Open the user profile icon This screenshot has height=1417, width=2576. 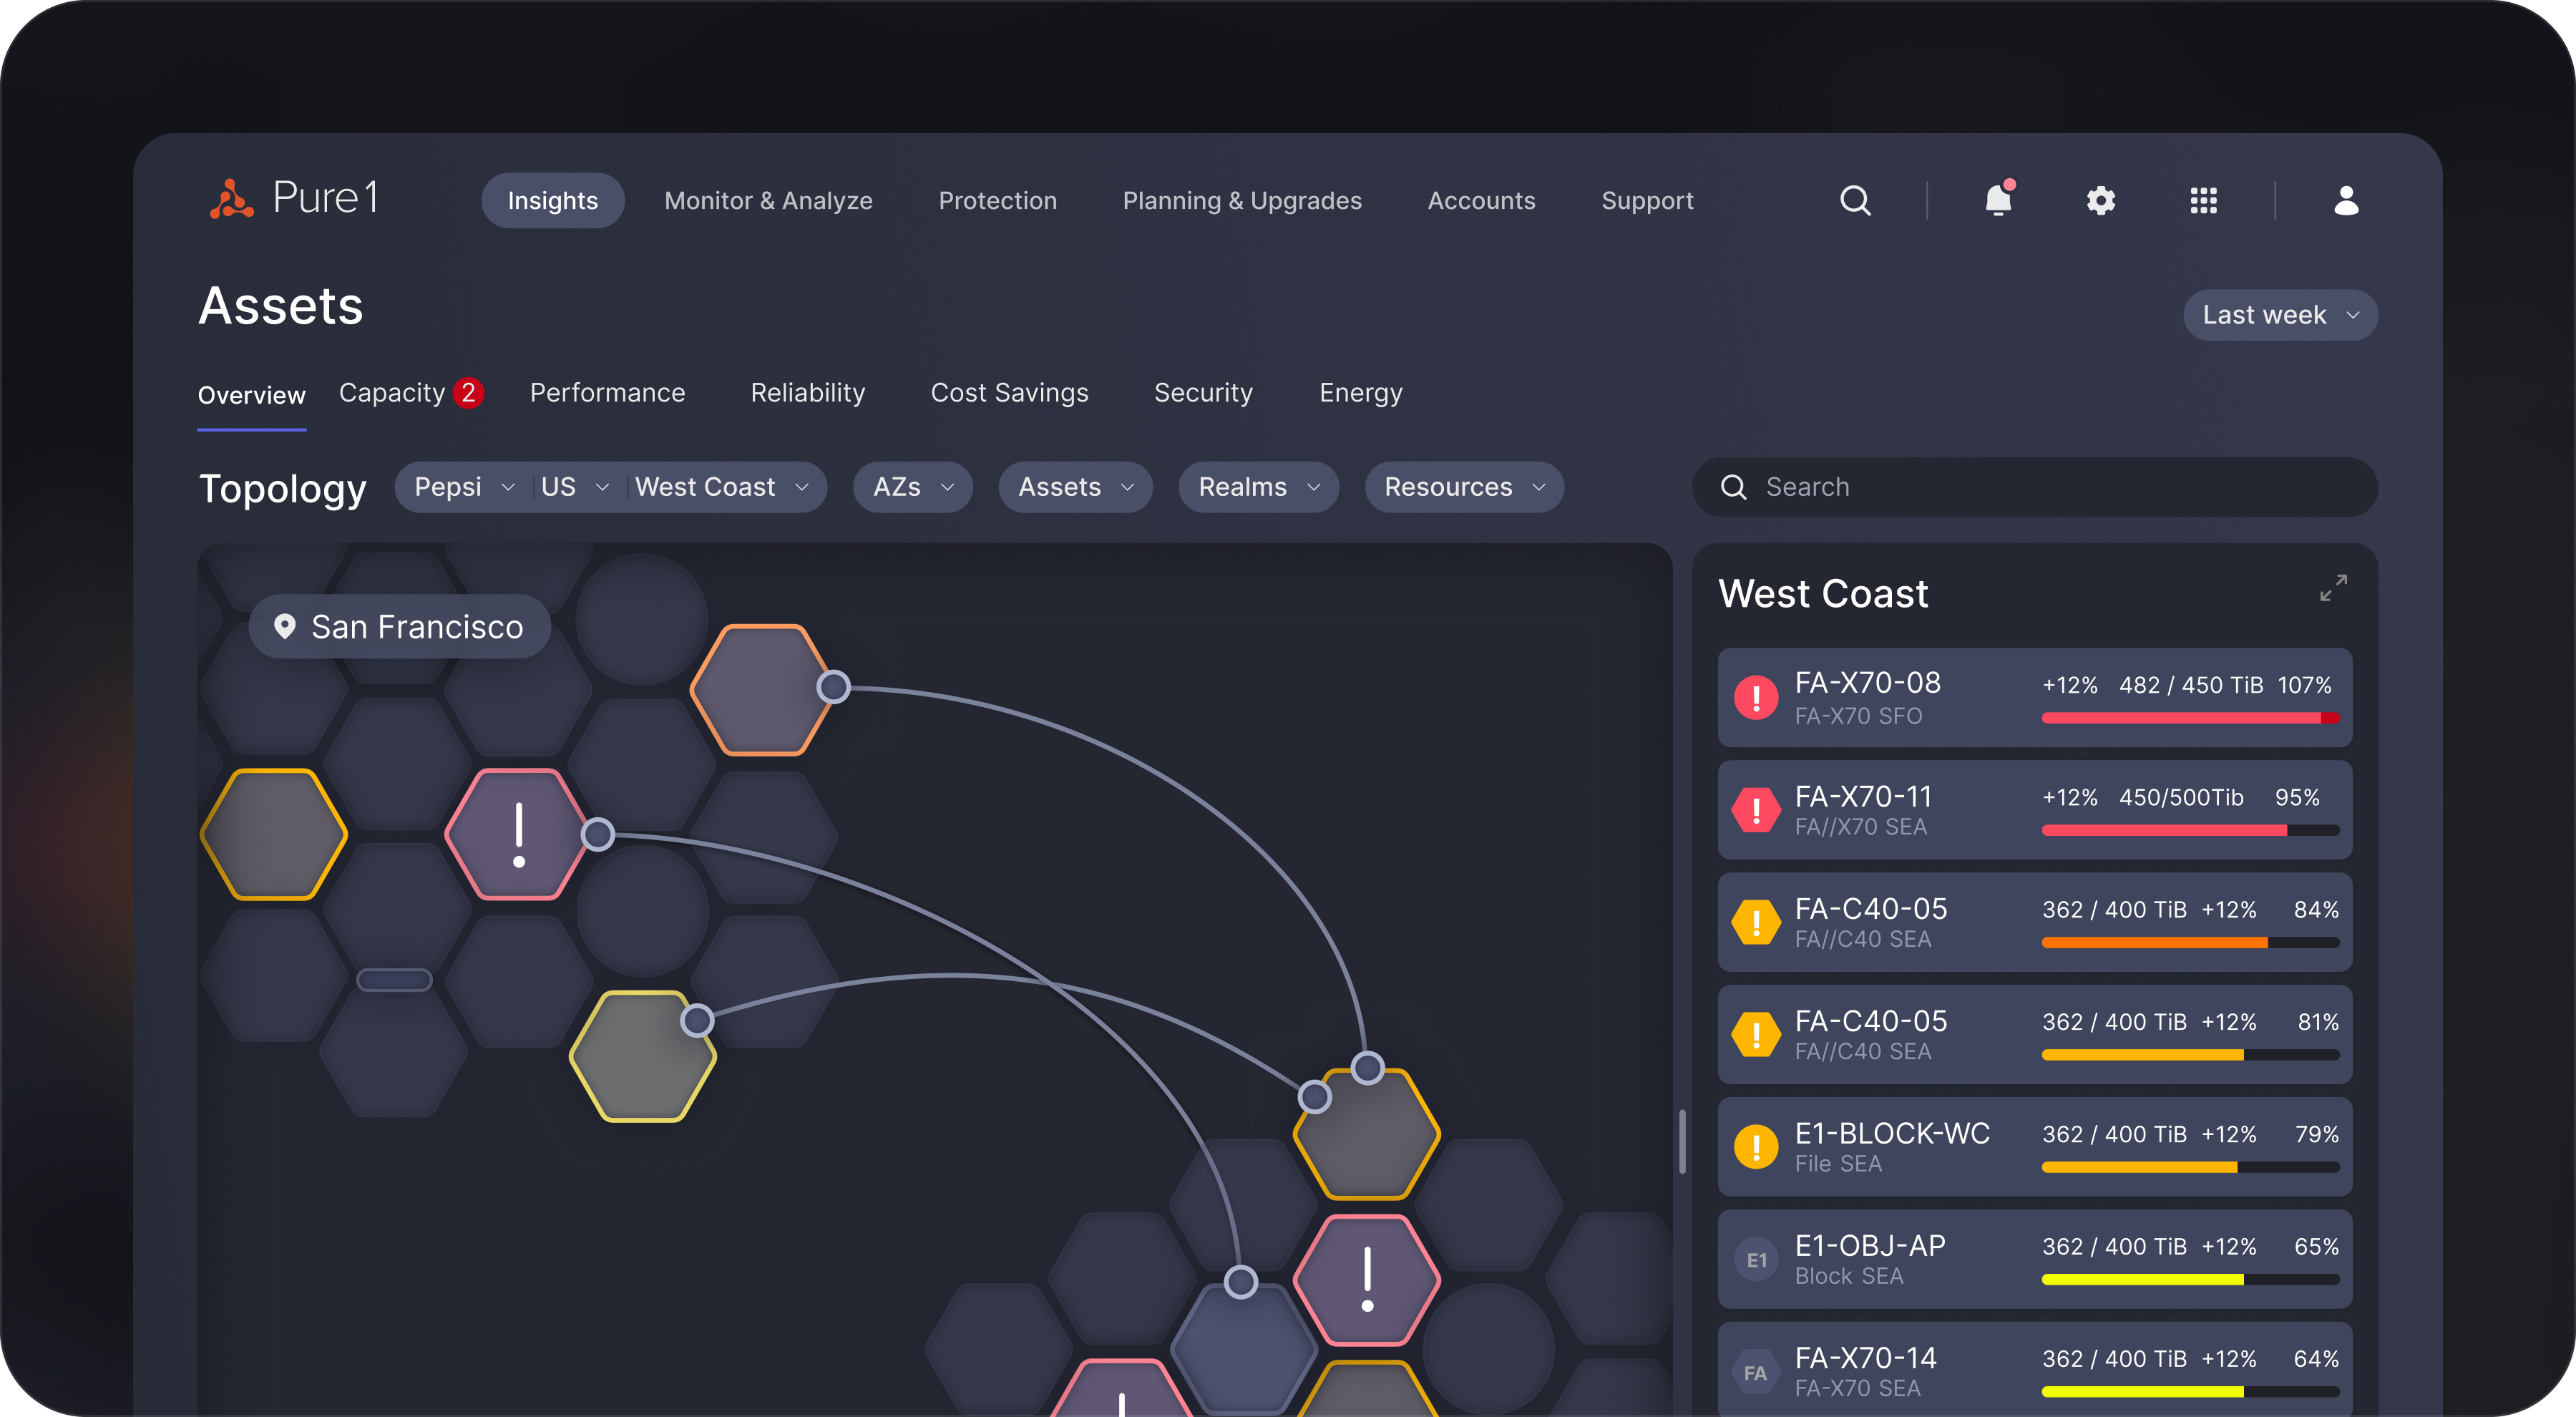click(2346, 200)
